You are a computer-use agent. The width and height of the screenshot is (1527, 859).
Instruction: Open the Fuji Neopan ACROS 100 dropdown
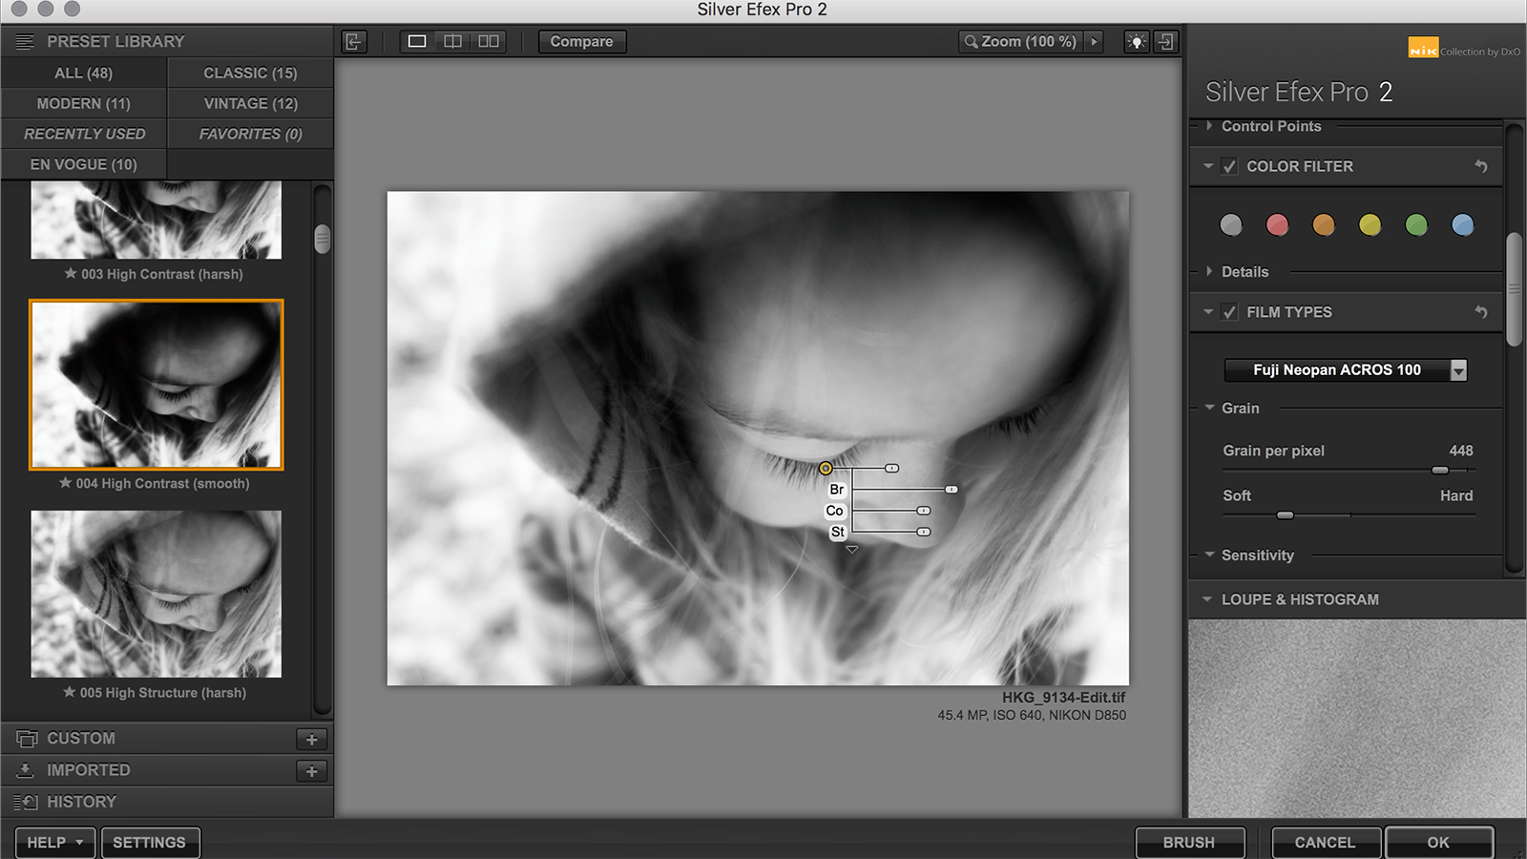pos(1346,369)
